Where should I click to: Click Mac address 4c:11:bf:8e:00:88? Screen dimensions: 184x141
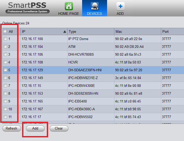point(128,86)
